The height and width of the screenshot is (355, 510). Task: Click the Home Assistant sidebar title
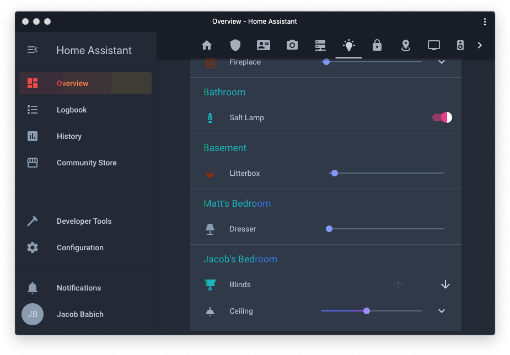tap(94, 50)
